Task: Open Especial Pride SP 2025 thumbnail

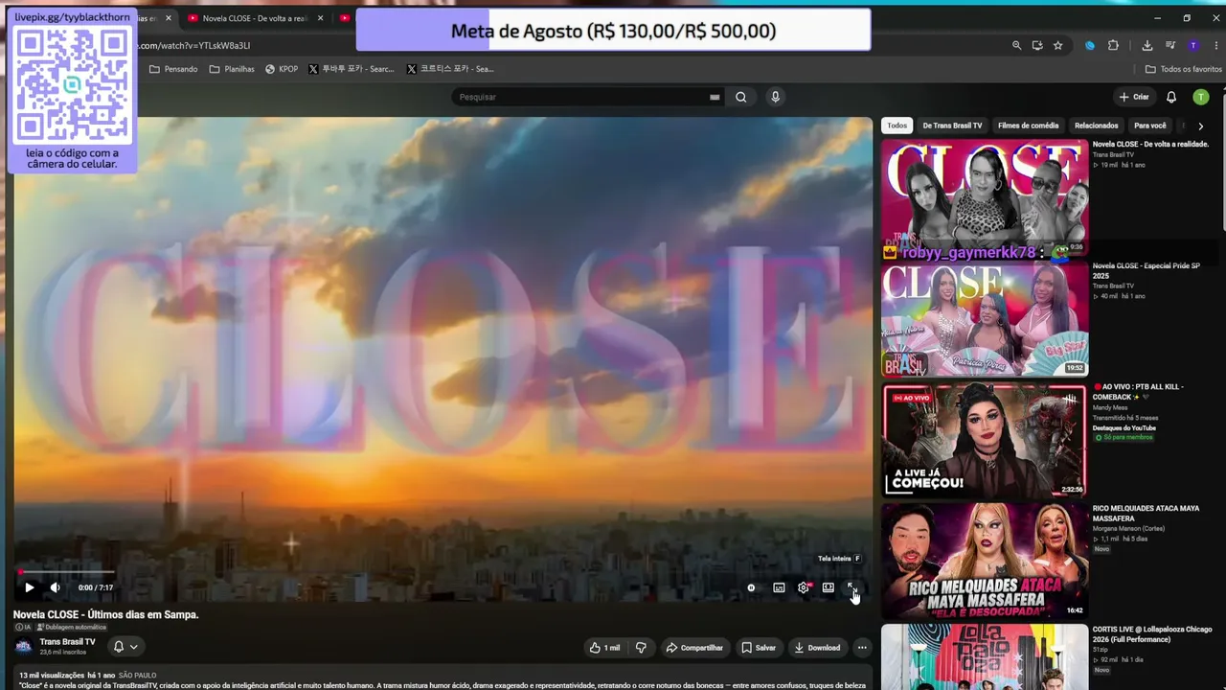Action: click(985, 320)
